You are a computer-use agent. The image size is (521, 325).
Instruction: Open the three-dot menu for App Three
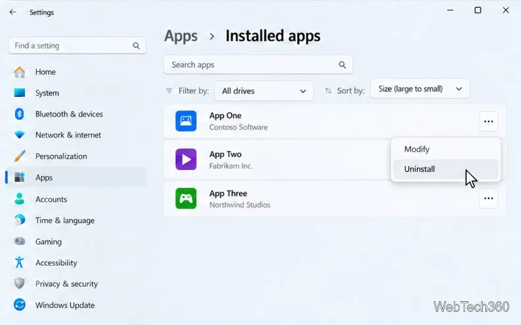tap(489, 198)
